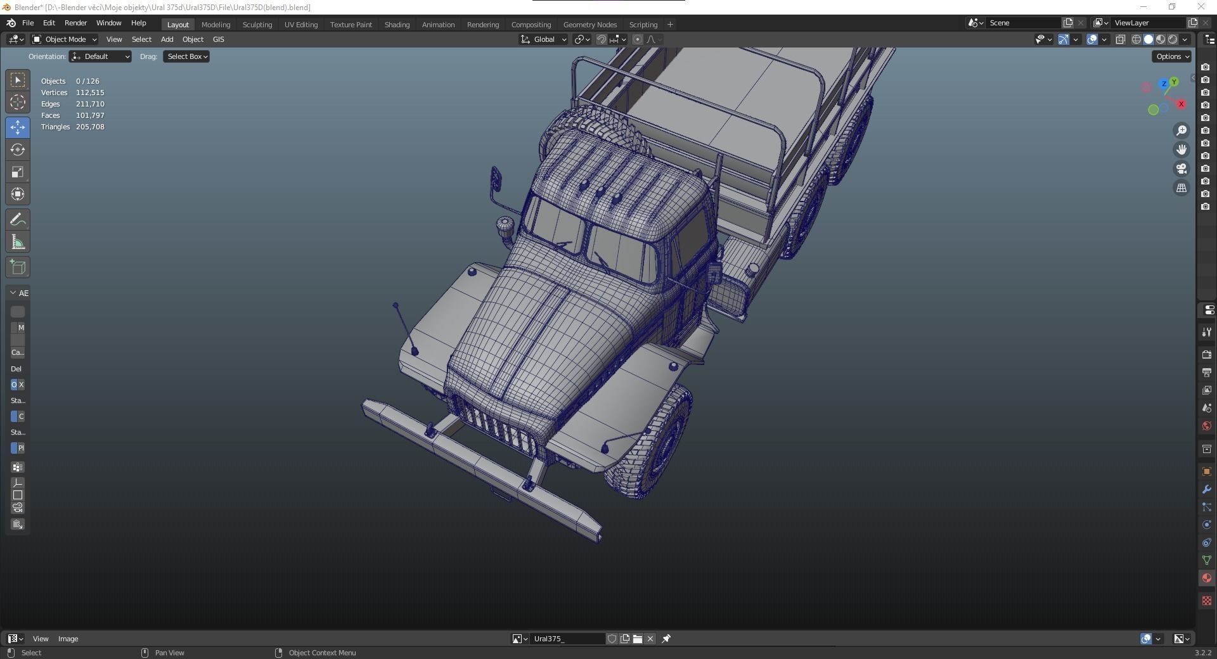Activate the 3D Cursor tool
Image resolution: width=1217 pixels, height=659 pixels.
coord(18,102)
